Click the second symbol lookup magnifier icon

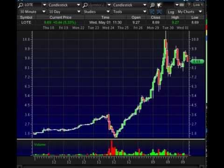tap(85, 5)
